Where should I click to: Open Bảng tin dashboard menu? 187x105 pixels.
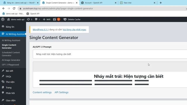point(13,27)
